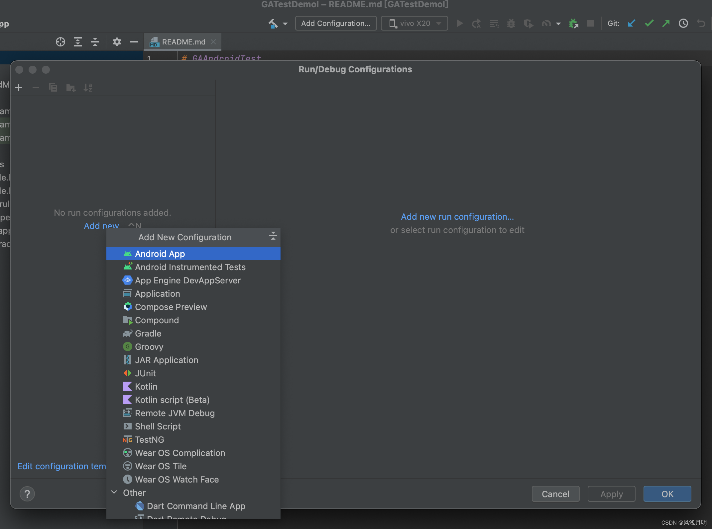The height and width of the screenshot is (529, 712).
Task: Choose Gradle from configuration list
Action: point(148,334)
